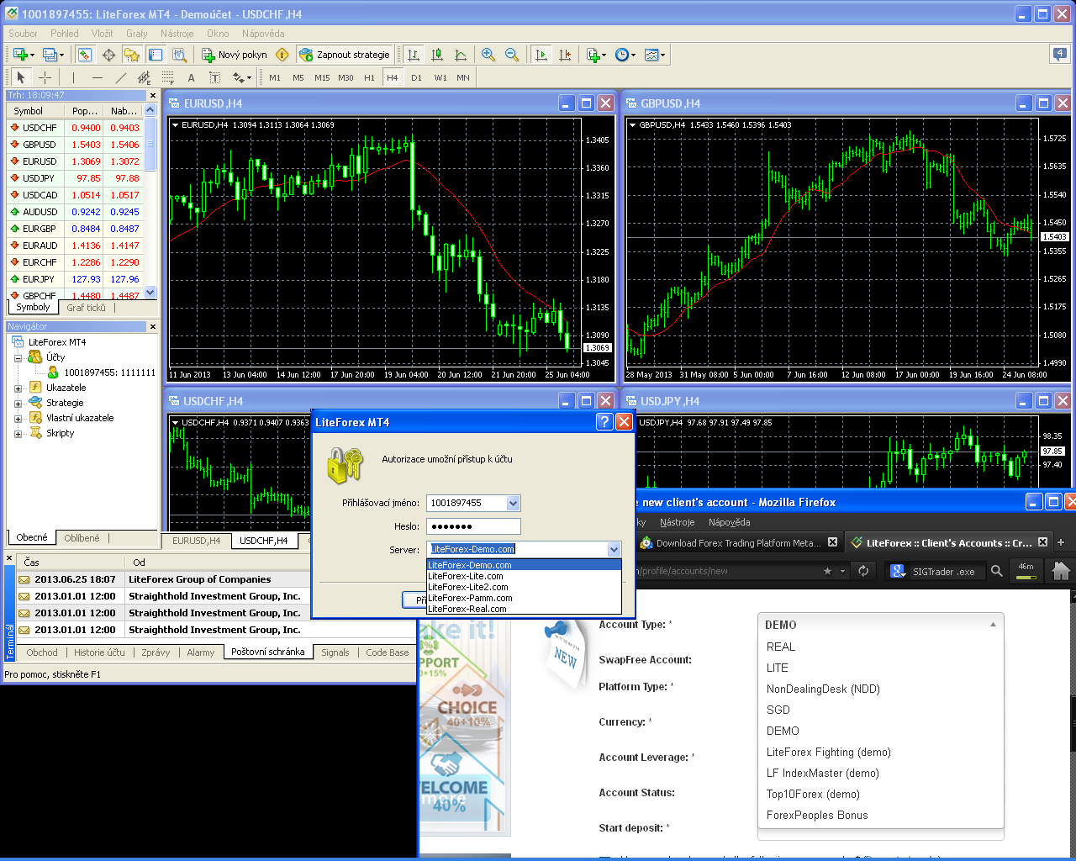Select the text label tool
This screenshot has width=1076, height=861.
click(215, 77)
